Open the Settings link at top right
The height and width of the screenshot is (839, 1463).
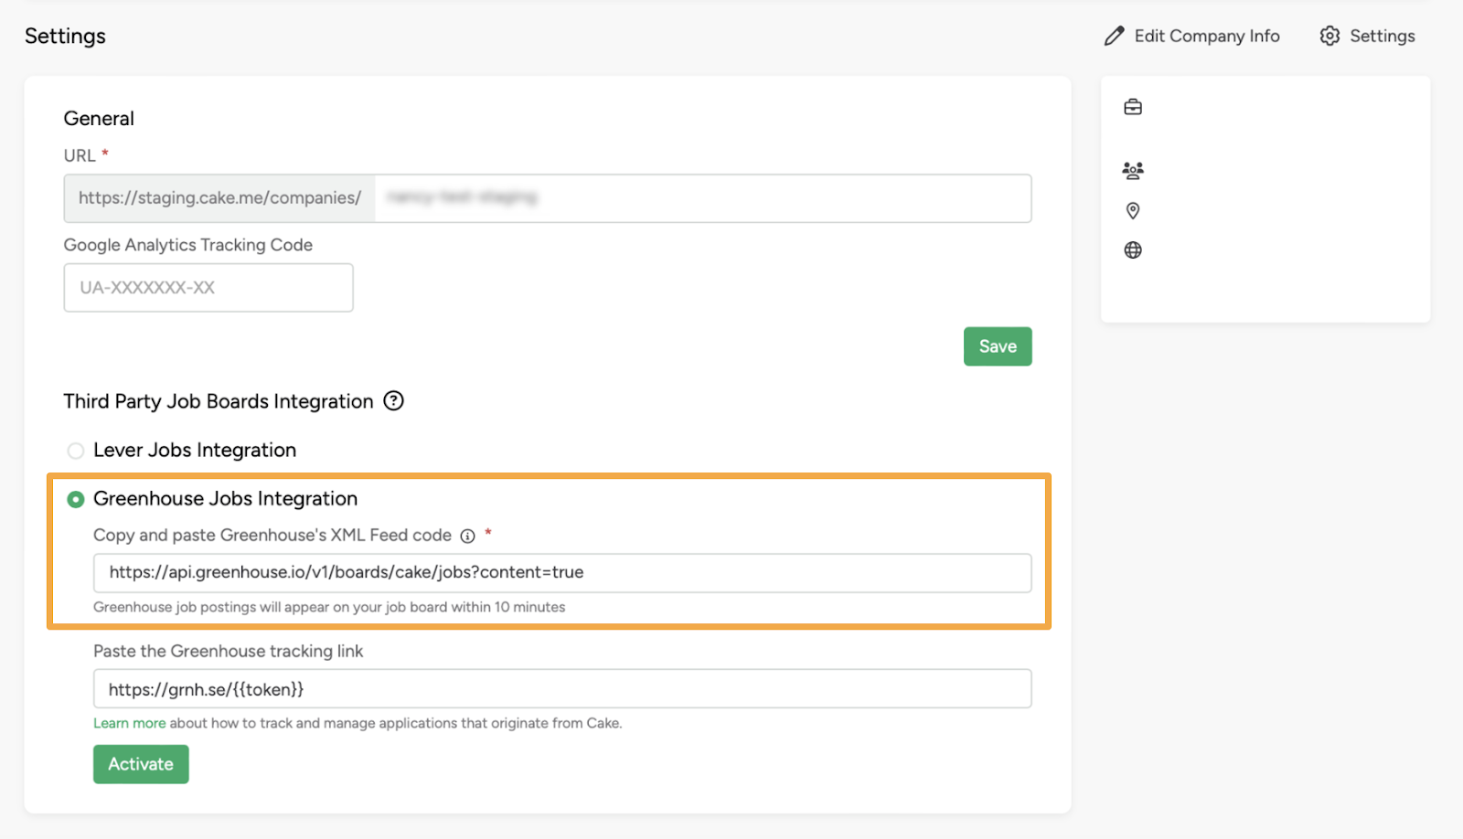1368,36
